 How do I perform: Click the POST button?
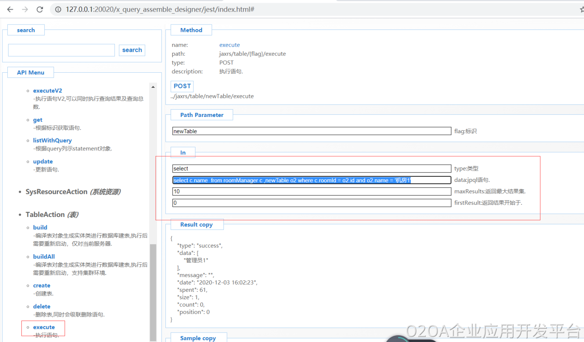(182, 86)
